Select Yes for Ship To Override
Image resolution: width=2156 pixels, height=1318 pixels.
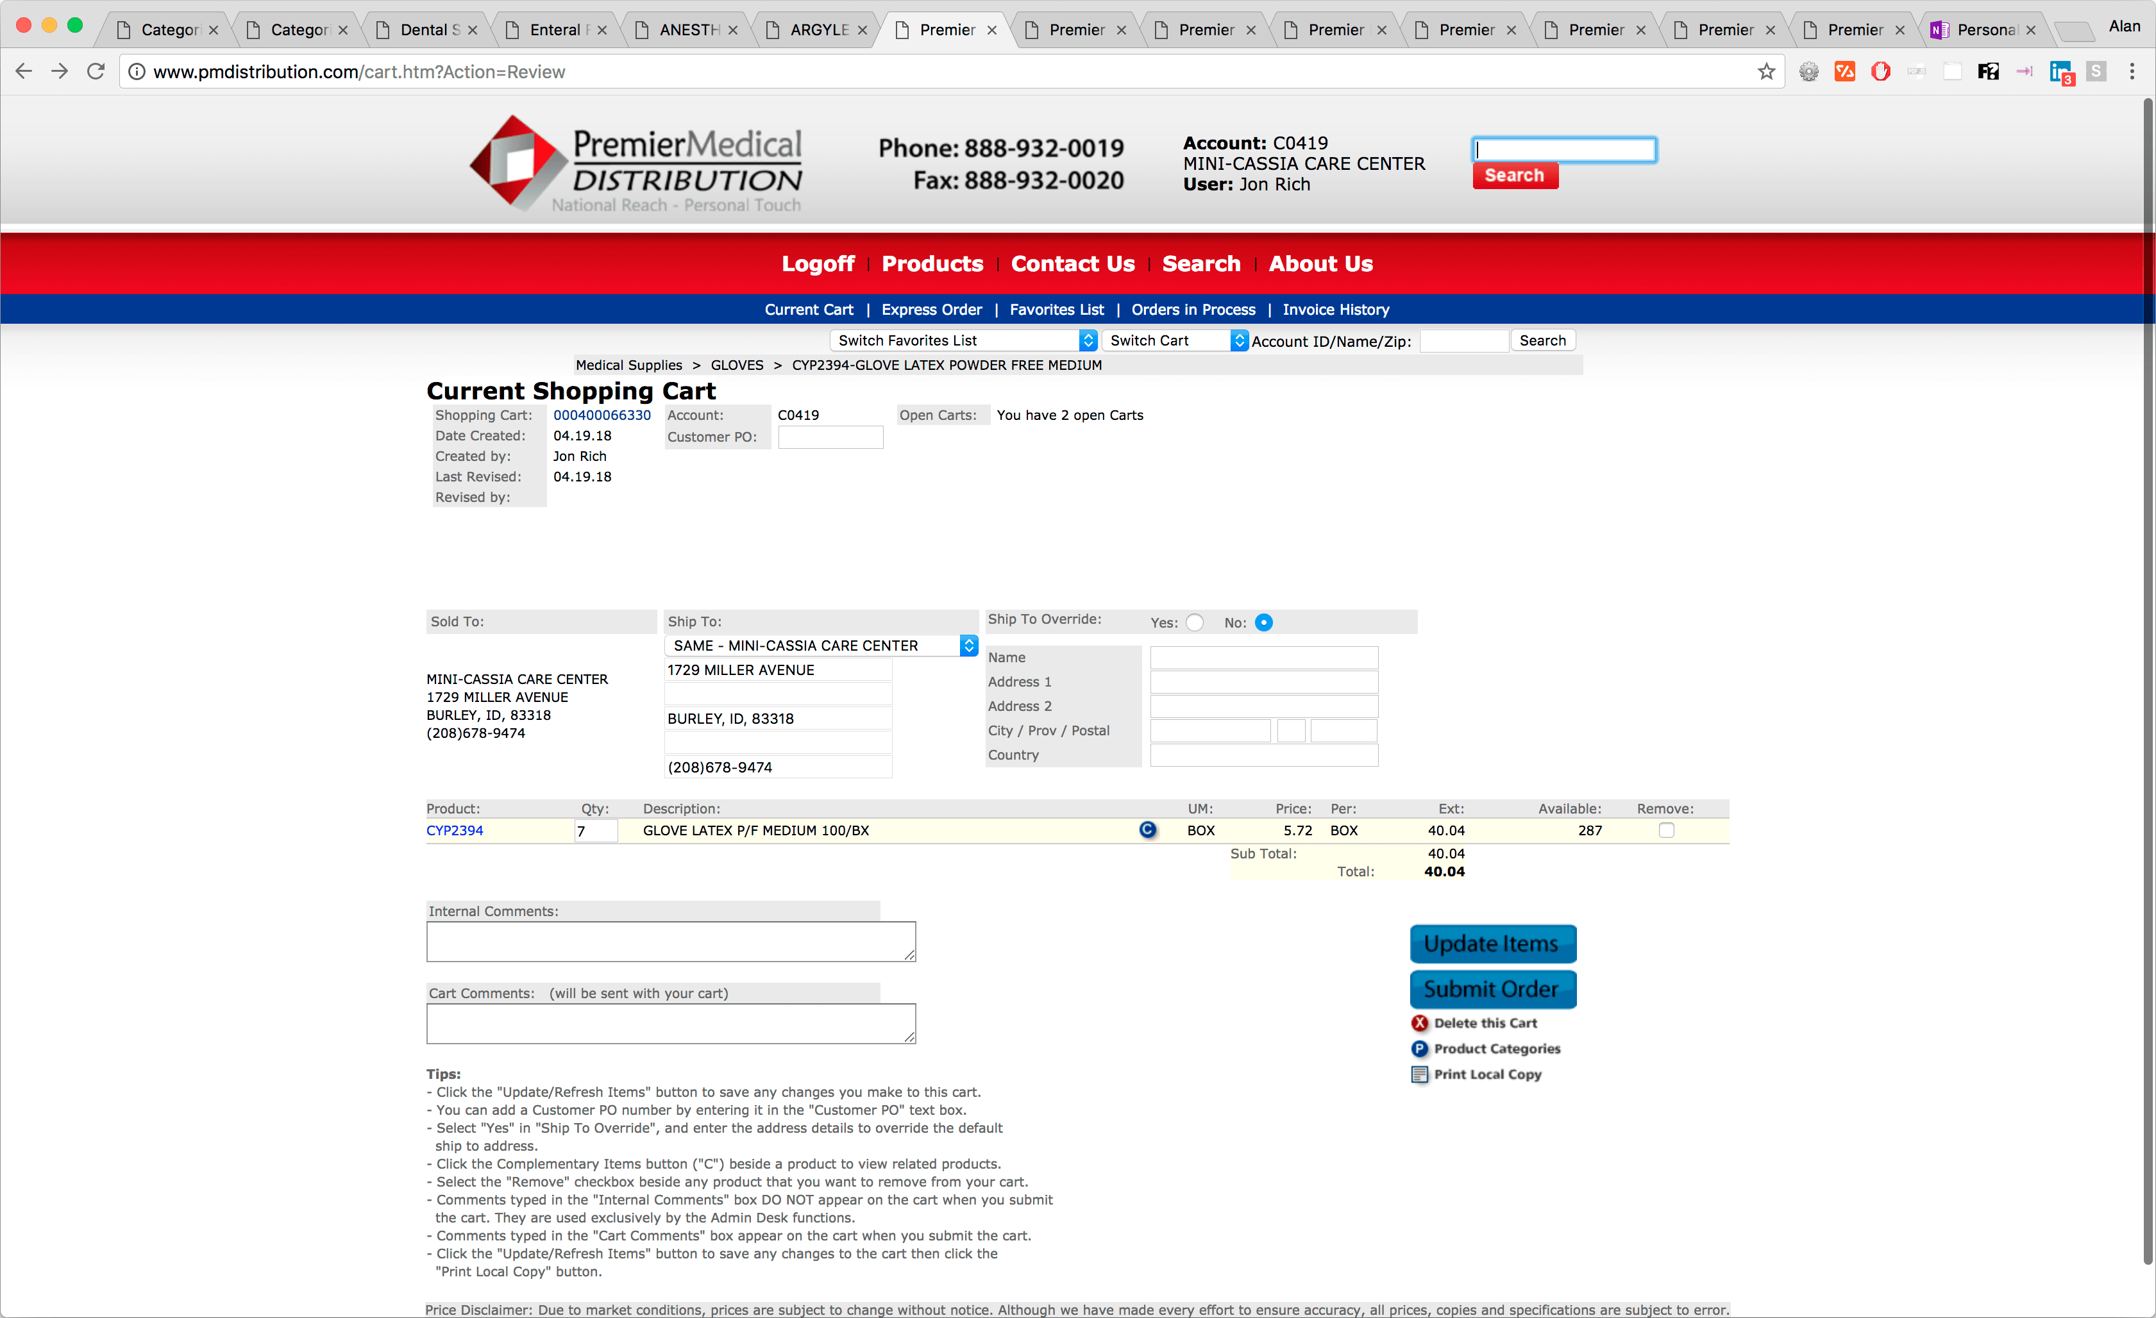pyautogui.click(x=1194, y=622)
